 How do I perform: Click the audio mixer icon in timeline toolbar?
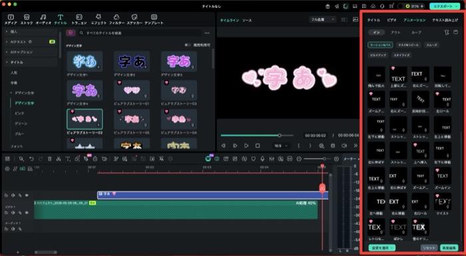tap(272, 159)
